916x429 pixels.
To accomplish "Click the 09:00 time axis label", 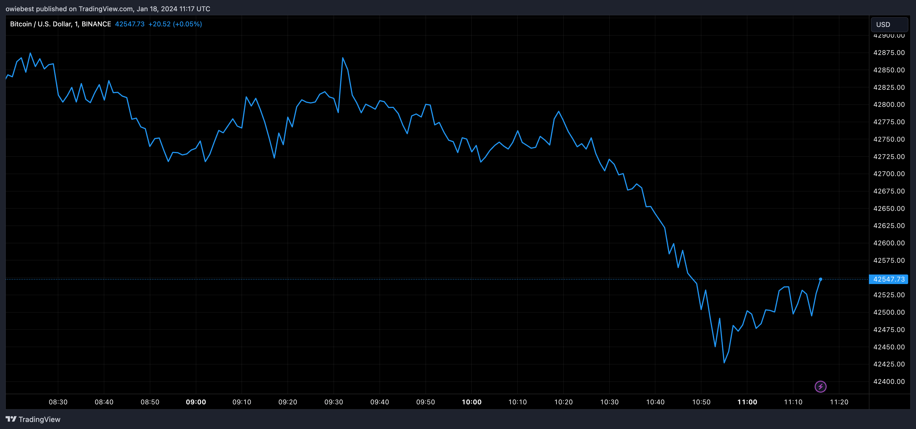I will tap(196, 402).
